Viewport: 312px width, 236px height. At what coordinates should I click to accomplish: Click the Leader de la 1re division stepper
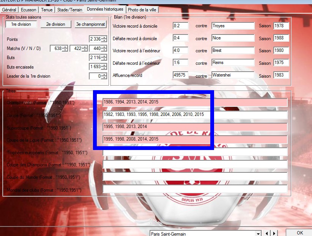[x=104, y=76]
